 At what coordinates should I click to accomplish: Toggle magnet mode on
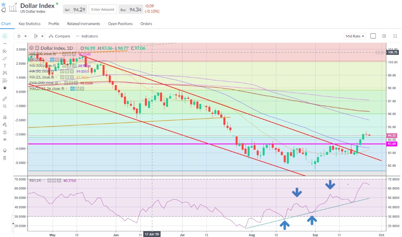tap(5, 117)
